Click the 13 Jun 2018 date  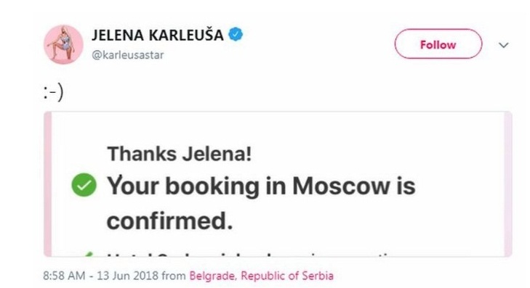127,276
